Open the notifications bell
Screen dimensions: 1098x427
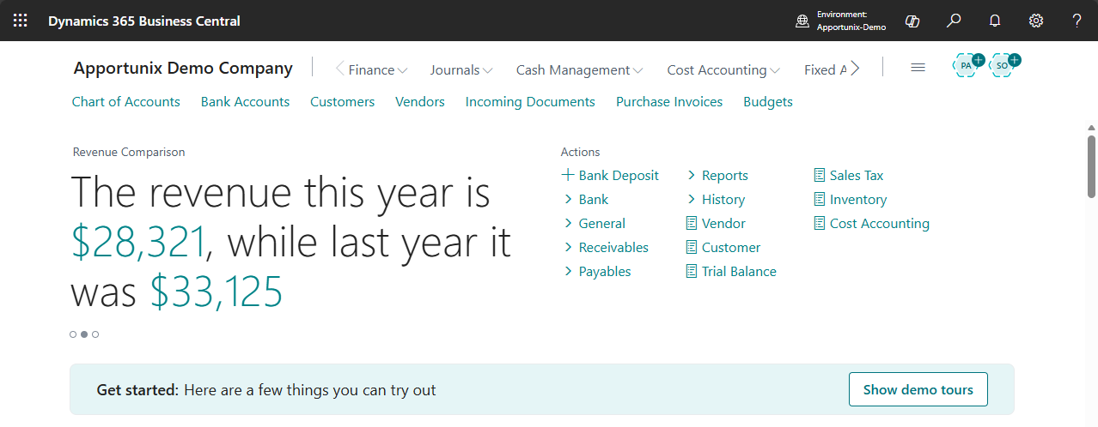click(x=995, y=21)
